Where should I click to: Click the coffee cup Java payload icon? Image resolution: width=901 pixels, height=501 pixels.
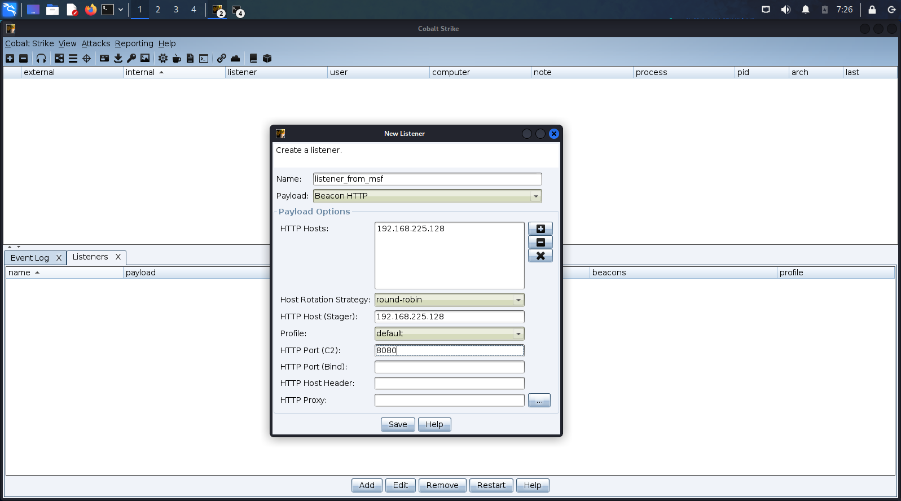coord(177,58)
